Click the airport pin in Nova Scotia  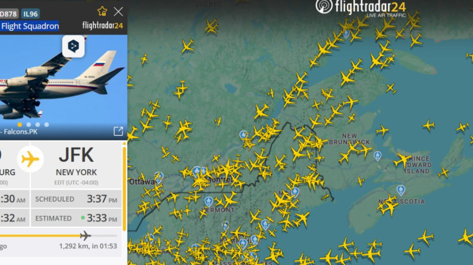pos(401,190)
